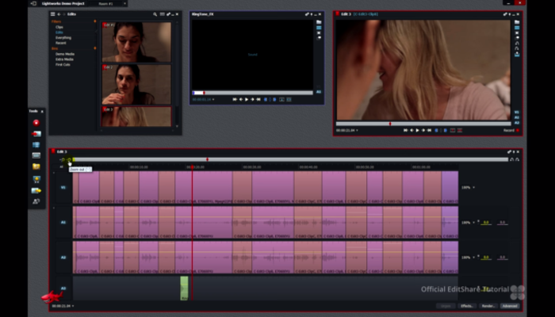Open the yellow folder tool in Tools panel
This screenshot has width=555, height=317.
tap(36, 166)
